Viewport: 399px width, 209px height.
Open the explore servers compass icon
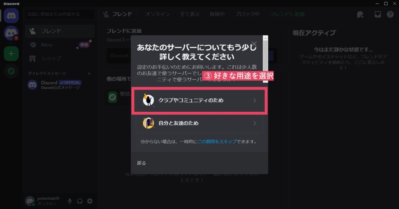(11, 71)
